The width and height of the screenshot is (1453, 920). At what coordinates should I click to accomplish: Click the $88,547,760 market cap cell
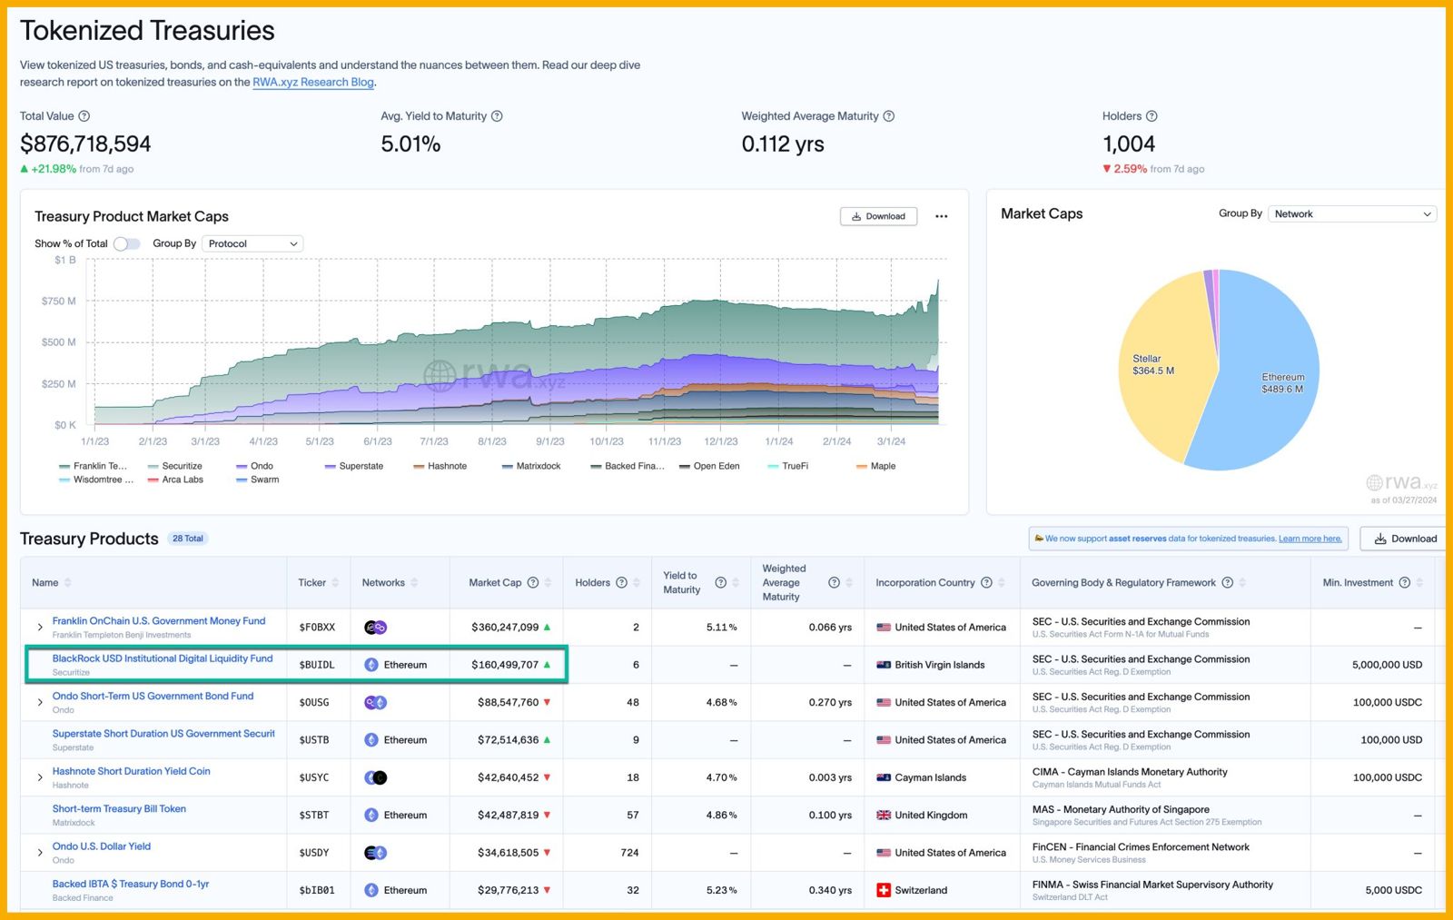click(508, 703)
